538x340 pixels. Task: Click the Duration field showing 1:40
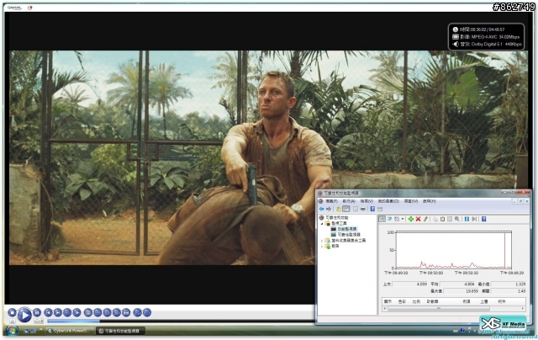[x=508, y=291]
